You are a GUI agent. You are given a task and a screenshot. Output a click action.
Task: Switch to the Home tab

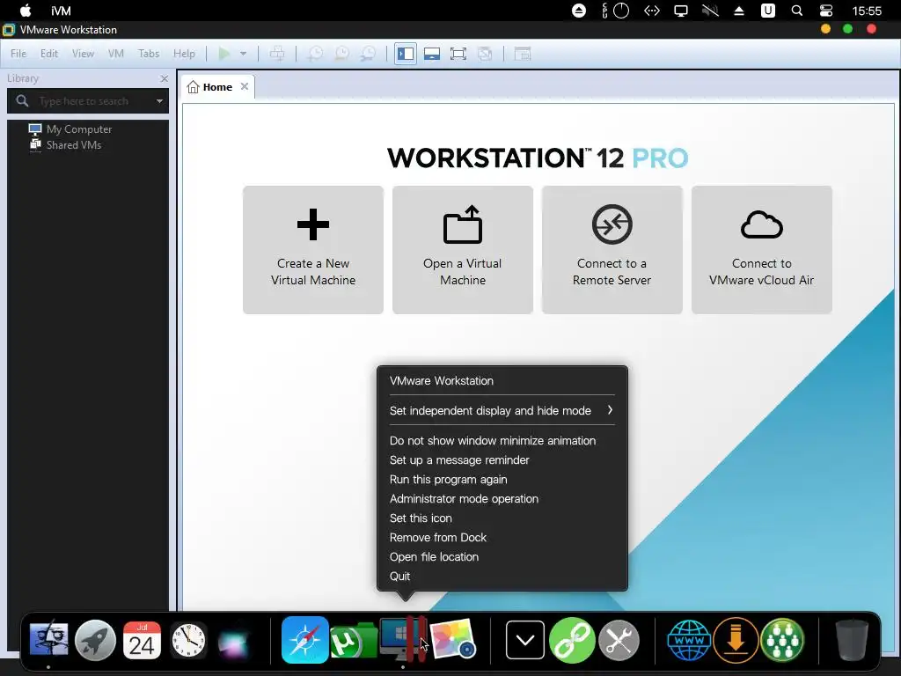pos(217,87)
